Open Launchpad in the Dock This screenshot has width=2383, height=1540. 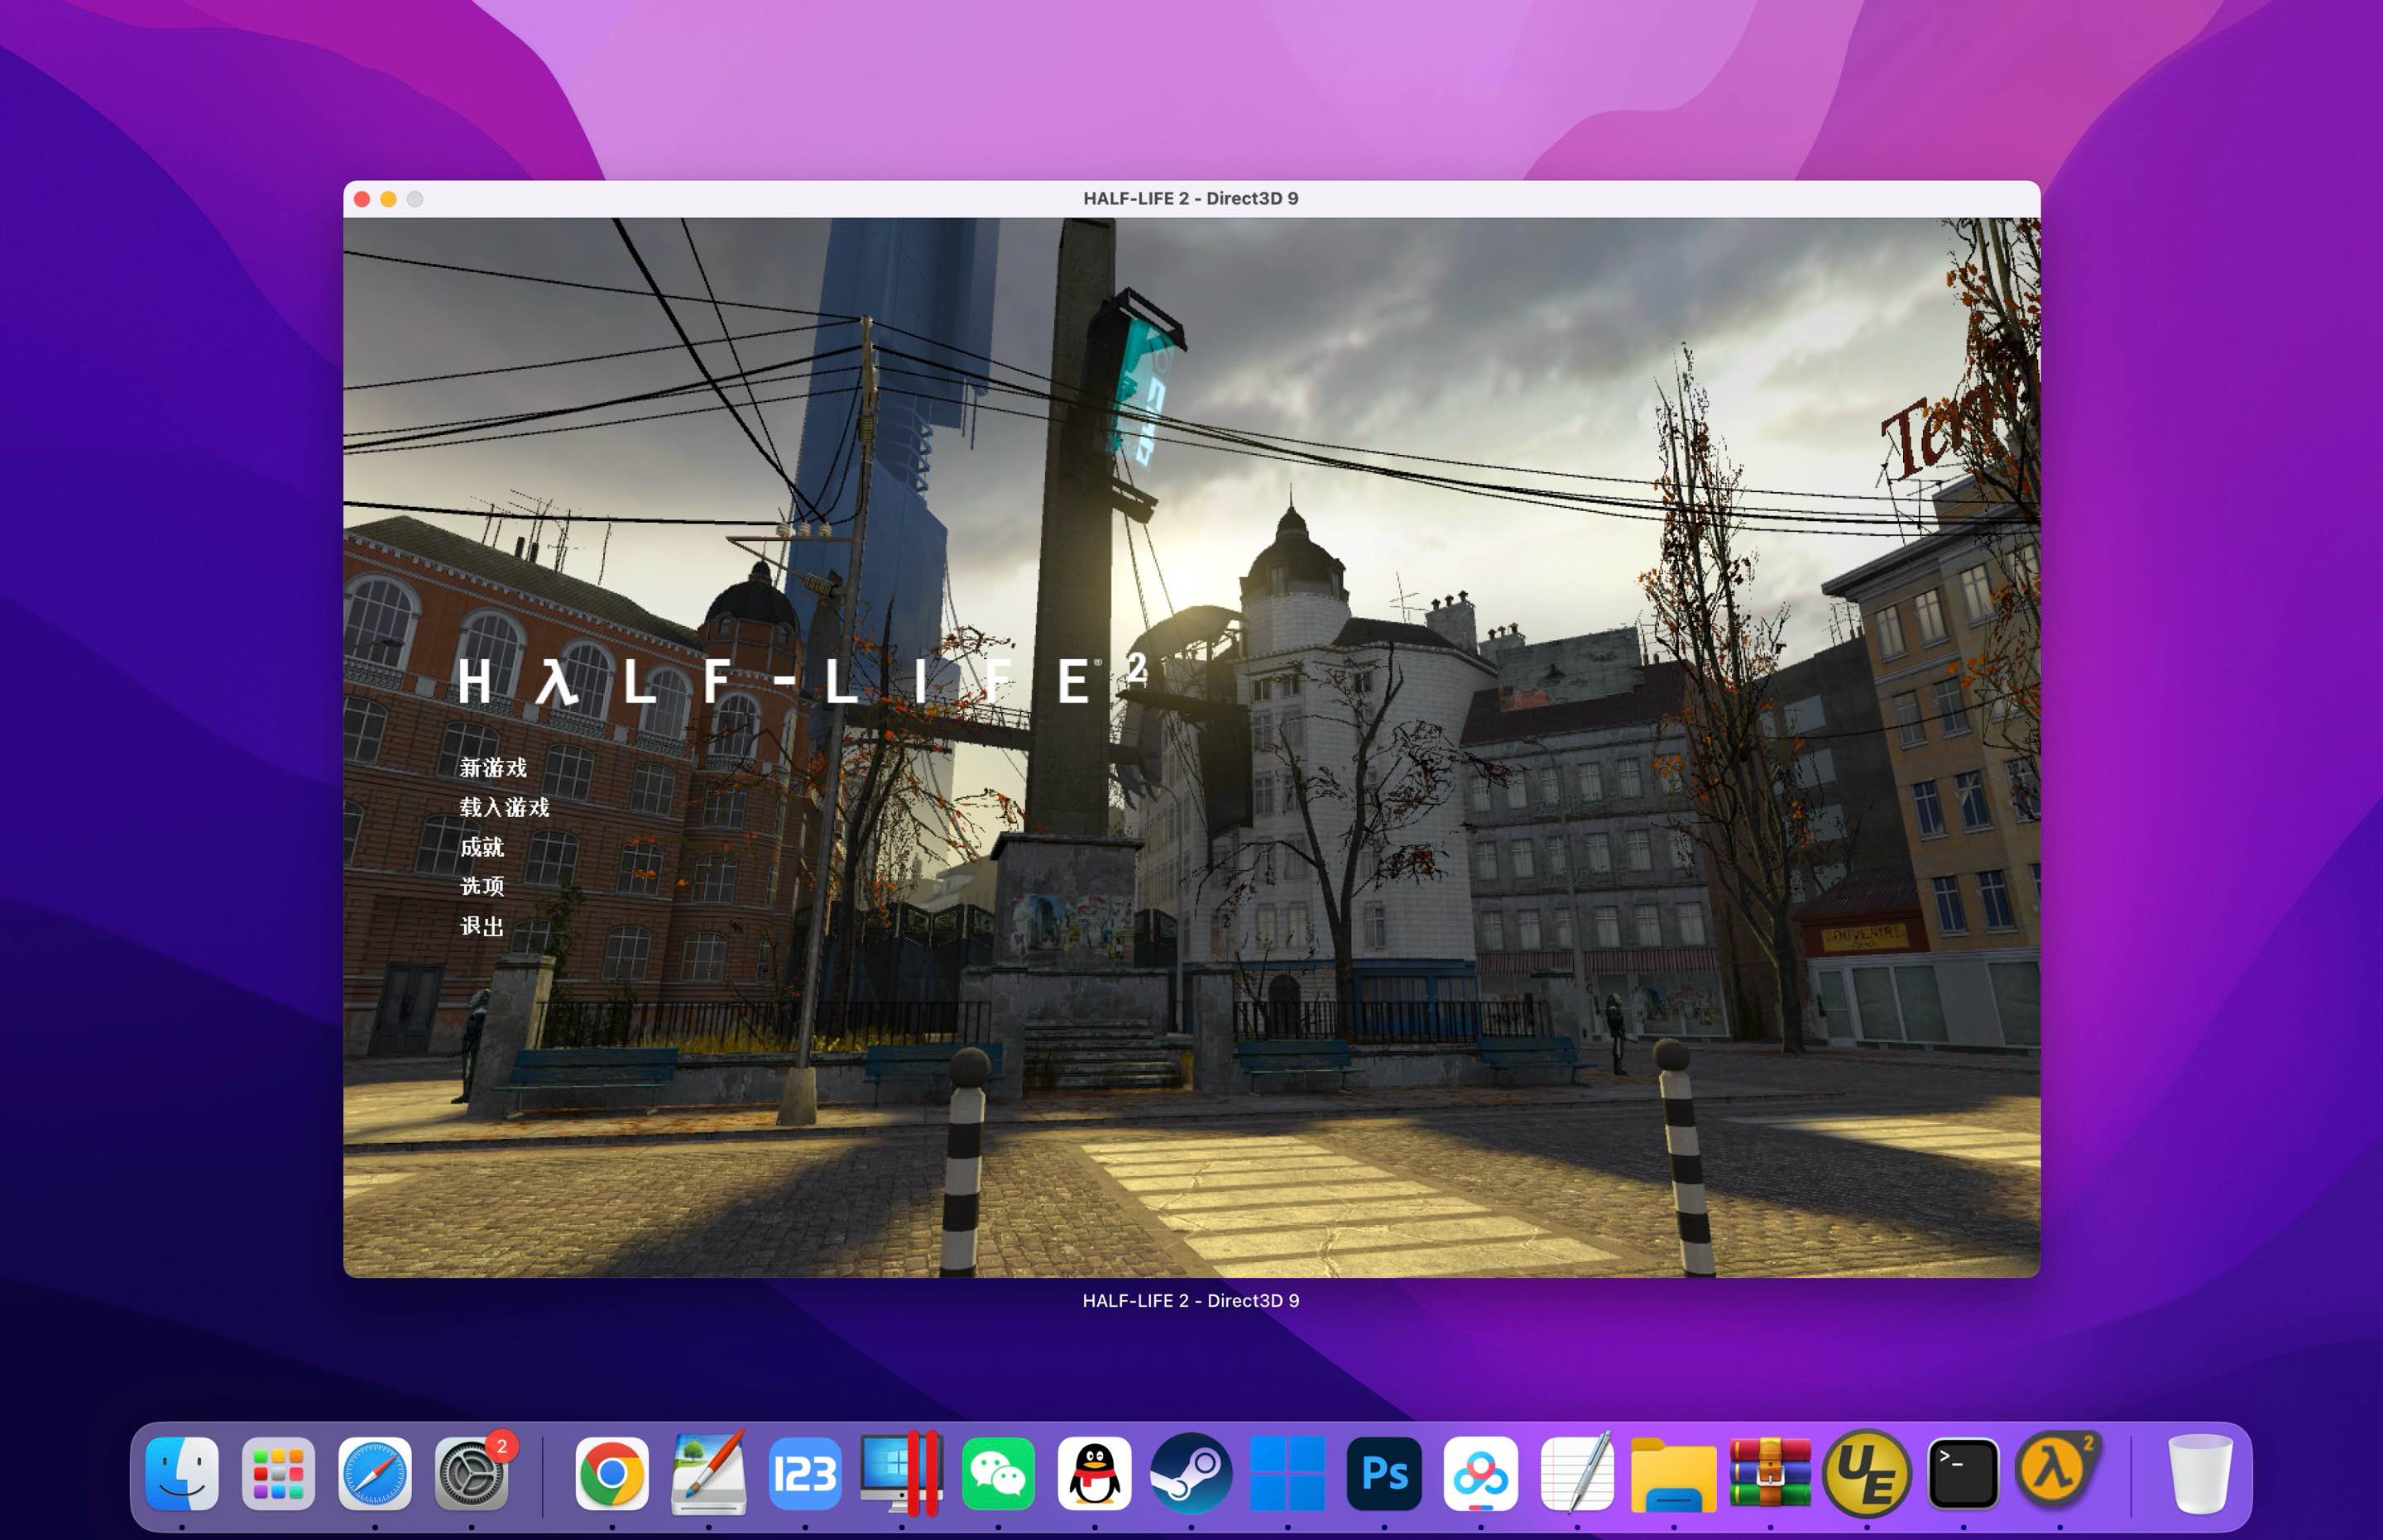278,1474
